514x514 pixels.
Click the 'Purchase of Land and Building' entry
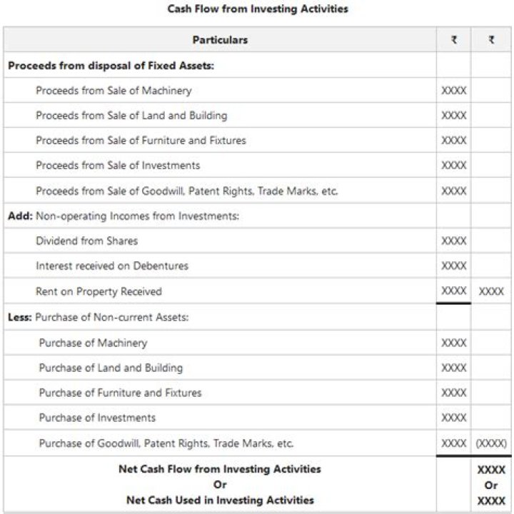pos(111,368)
